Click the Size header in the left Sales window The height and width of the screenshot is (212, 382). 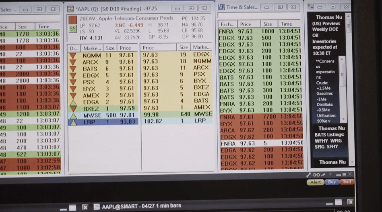pos(25,27)
